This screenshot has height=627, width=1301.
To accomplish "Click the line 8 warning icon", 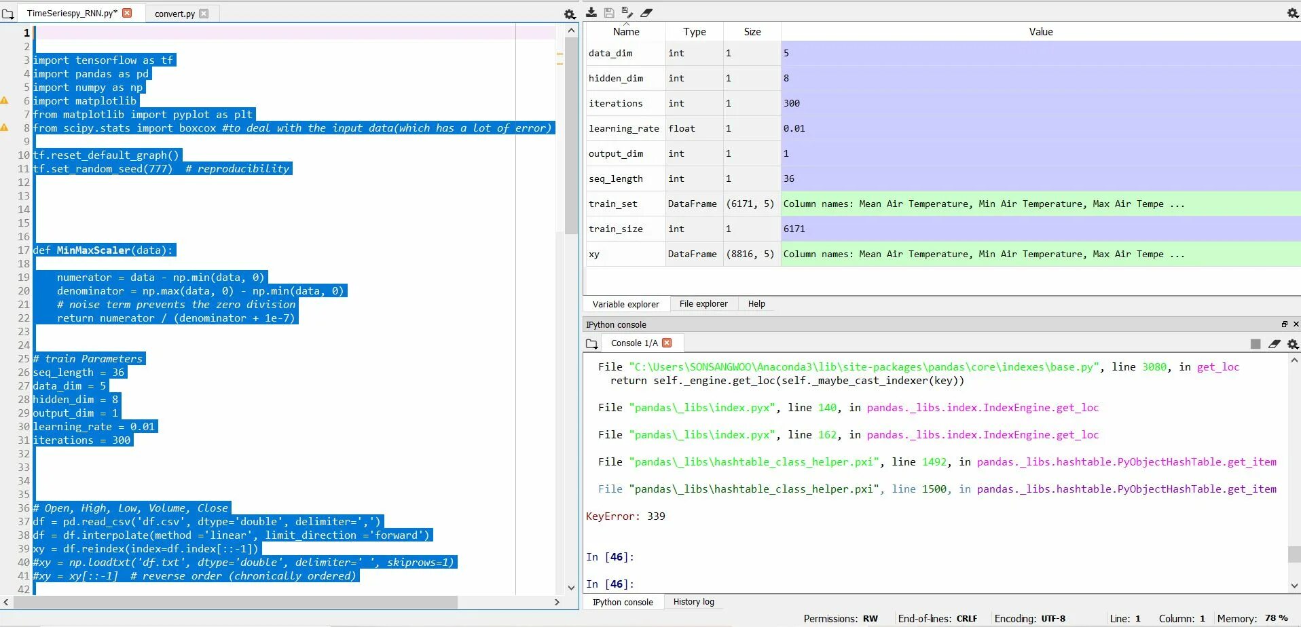I will 5,128.
